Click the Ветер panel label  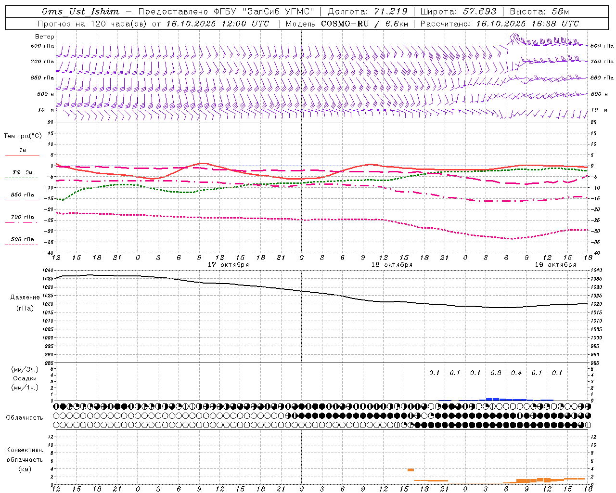point(45,37)
